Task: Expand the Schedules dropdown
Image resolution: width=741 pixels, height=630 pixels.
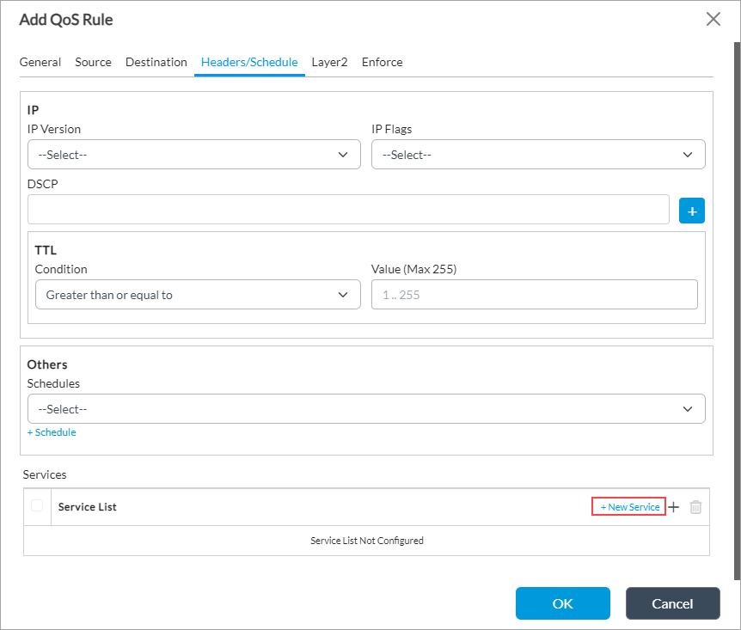Action: 365,409
